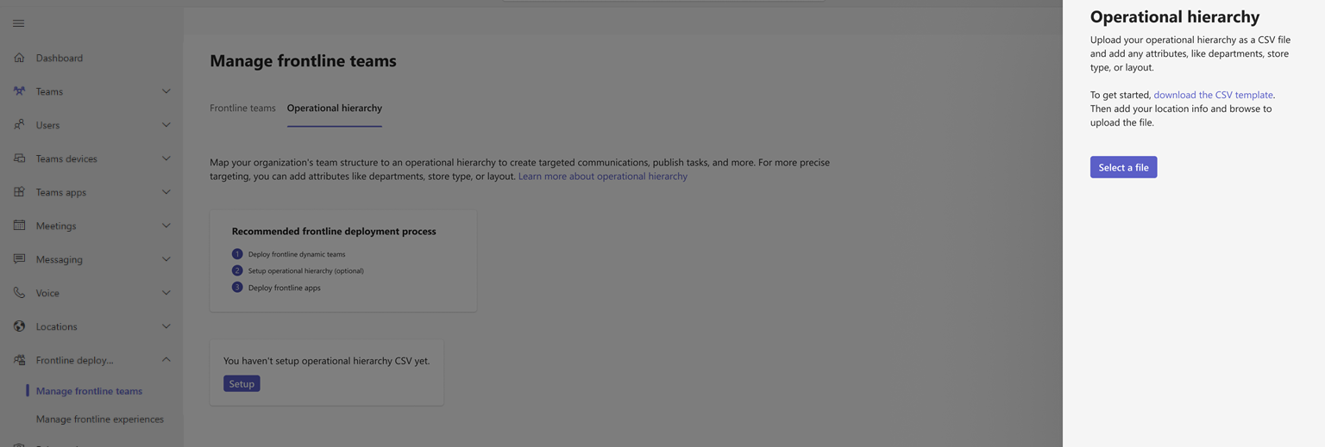
Task: Click the Teams sidebar icon
Action: [x=19, y=91]
